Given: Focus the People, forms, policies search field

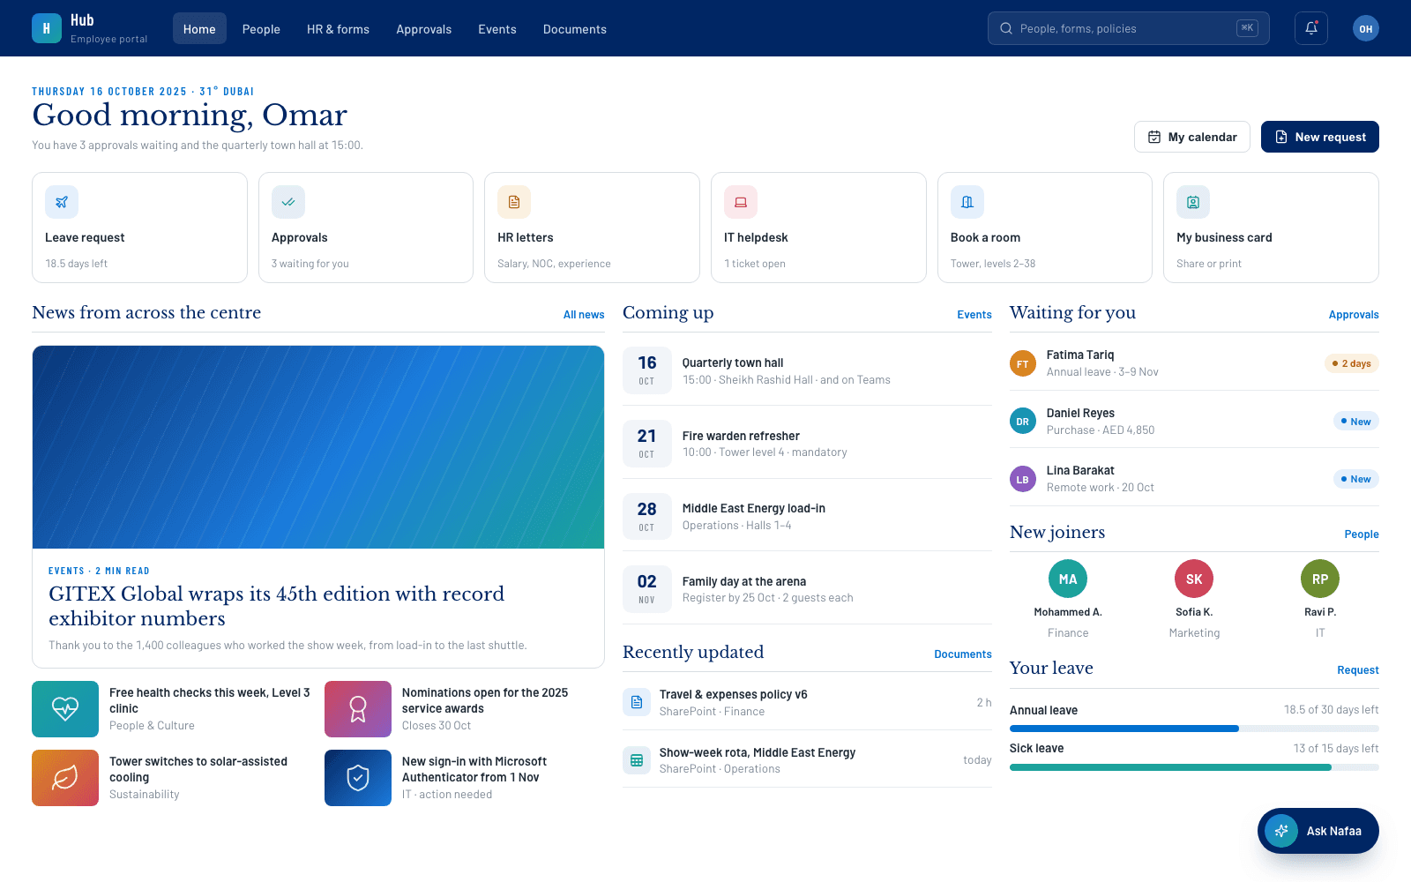Looking at the screenshot, I should (1129, 28).
